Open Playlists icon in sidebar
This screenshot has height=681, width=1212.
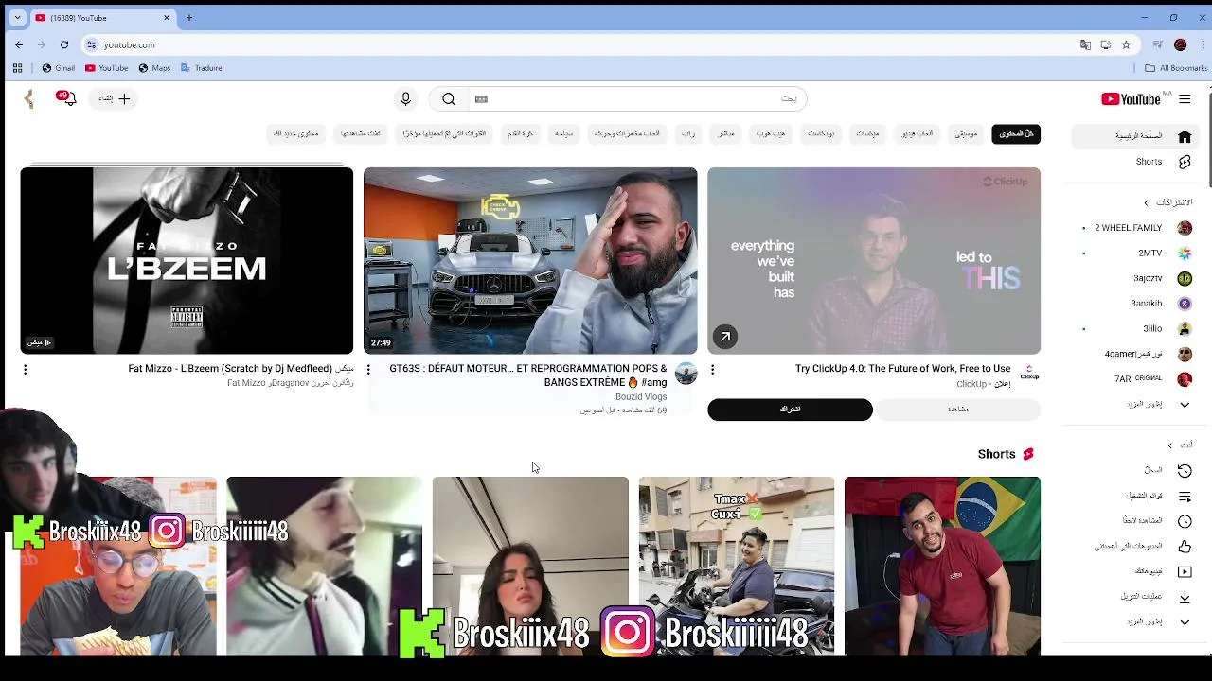click(x=1185, y=496)
